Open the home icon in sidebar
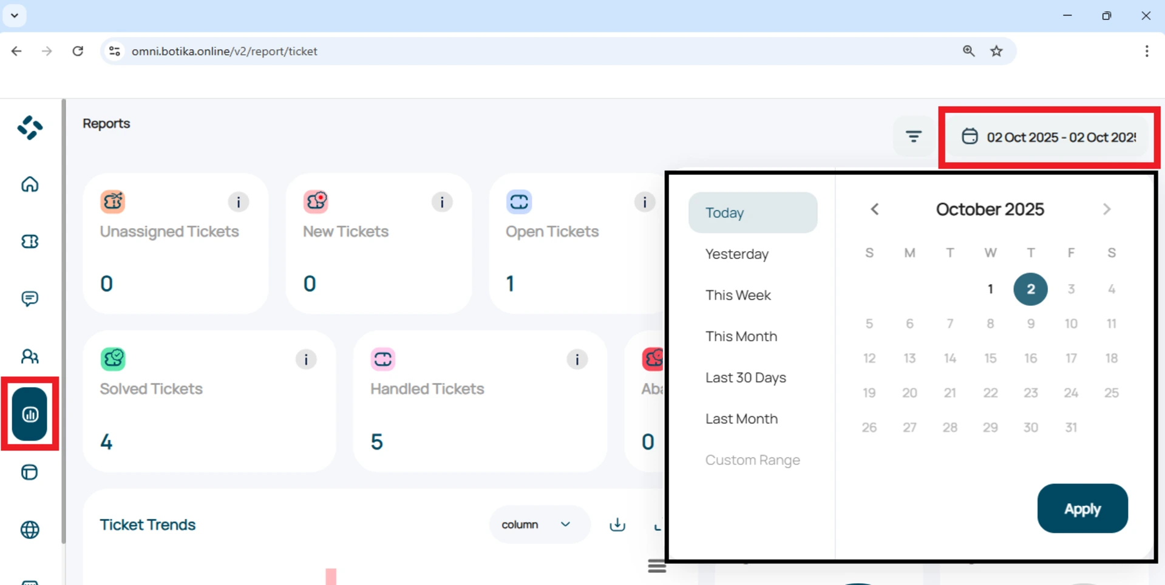The image size is (1165, 585). coord(30,184)
